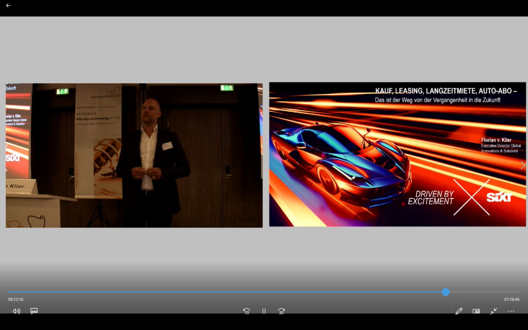
Task: Exit full screen mode
Action: [494, 311]
